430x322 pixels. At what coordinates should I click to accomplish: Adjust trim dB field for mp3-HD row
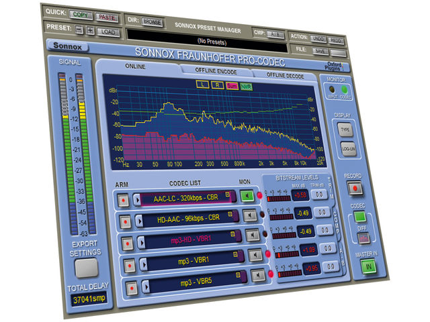[x=325, y=230]
